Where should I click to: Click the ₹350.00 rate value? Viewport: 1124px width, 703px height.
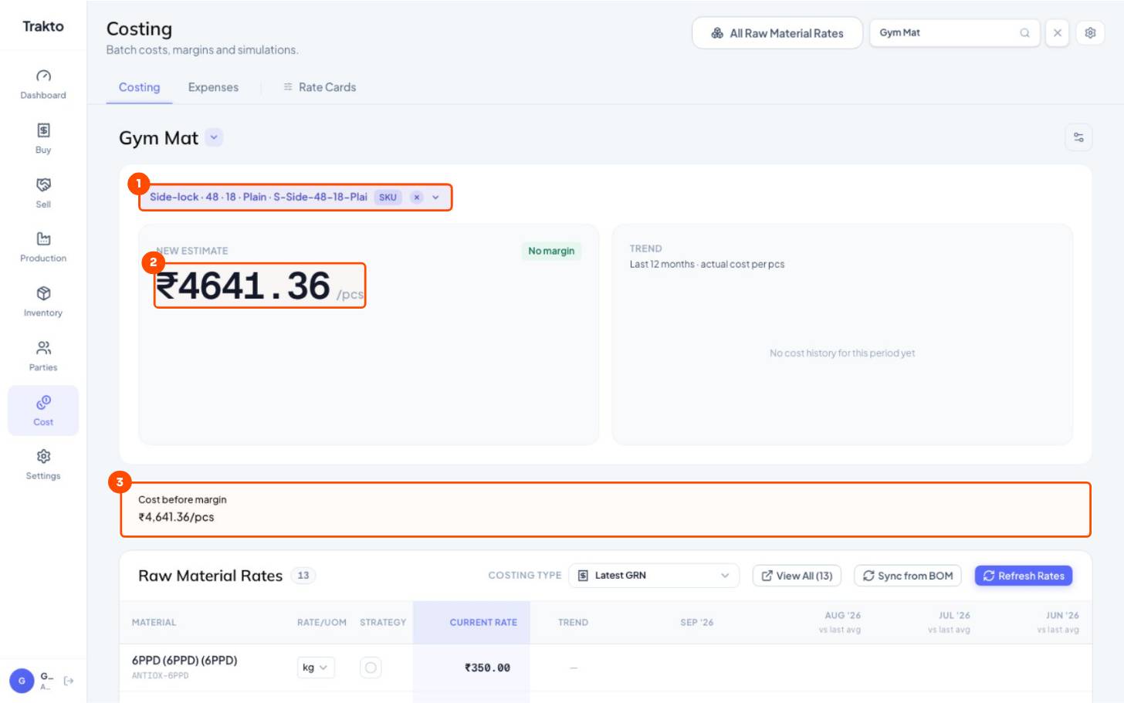[487, 668]
